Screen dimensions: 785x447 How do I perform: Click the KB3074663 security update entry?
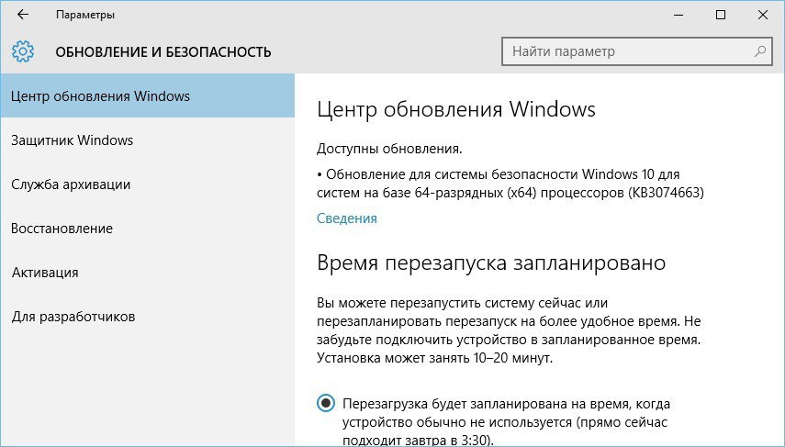point(510,184)
